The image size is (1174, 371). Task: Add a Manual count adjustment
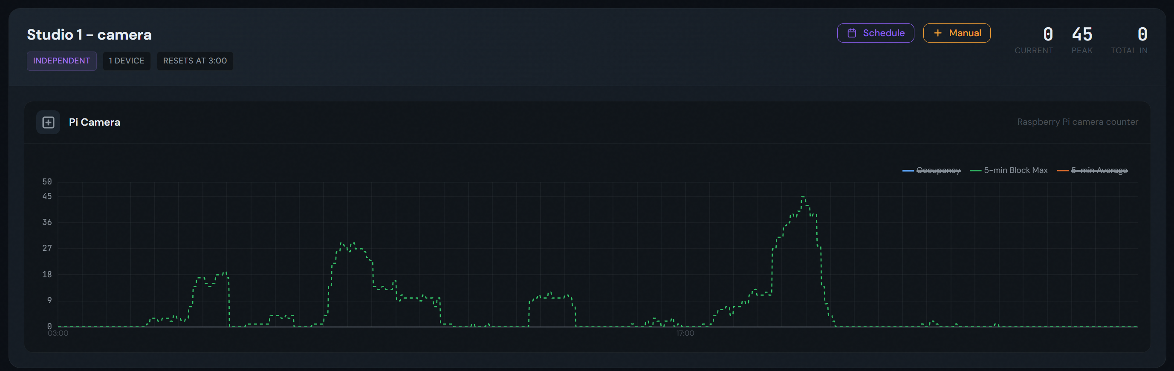(x=956, y=33)
